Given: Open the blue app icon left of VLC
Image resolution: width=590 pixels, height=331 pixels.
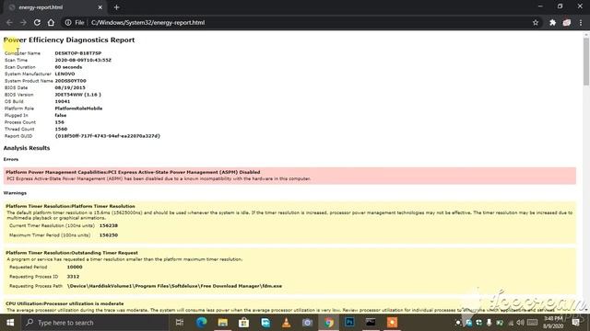Looking at the screenshot, I should pyautogui.click(x=265, y=323).
